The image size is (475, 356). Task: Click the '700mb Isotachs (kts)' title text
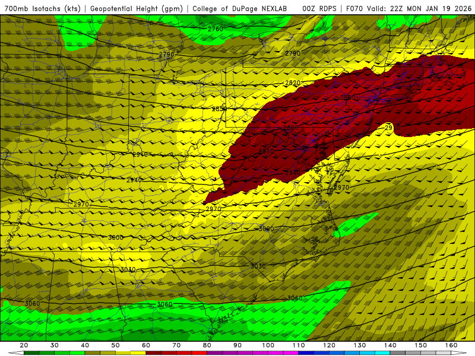point(43,8)
